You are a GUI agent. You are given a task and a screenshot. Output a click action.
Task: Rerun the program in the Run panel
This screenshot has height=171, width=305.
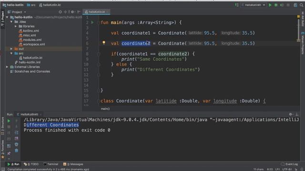tap(9, 121)
